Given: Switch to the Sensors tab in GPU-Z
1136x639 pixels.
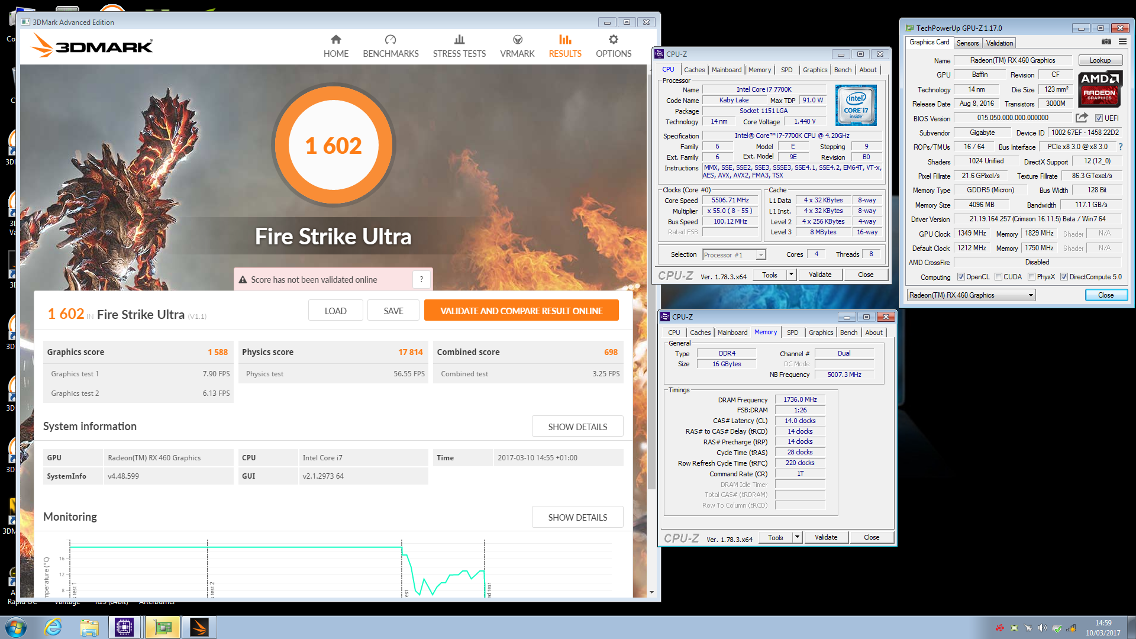Looking at the screenshot, I should pos(967,43).
